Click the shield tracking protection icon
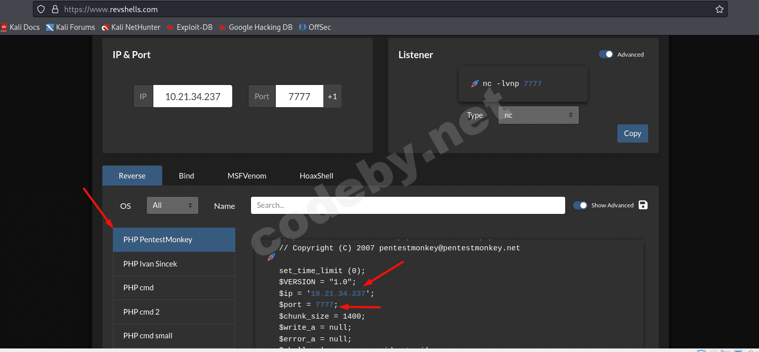 (x=41, y=9)
